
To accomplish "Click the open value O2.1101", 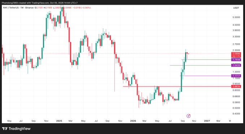I will [39, 8].
